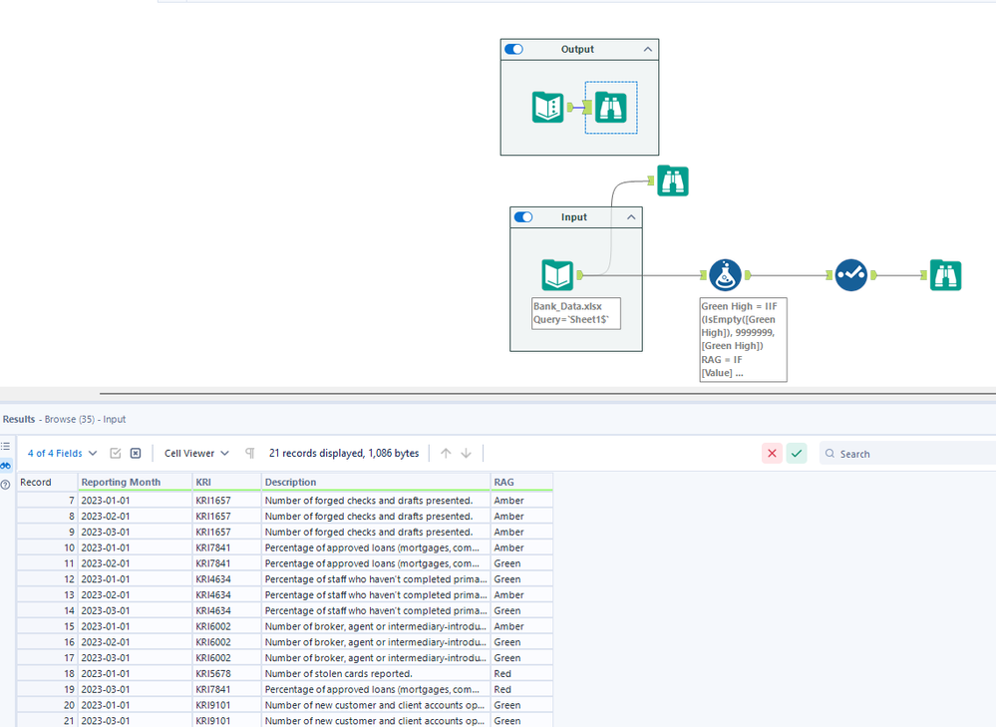The width and height of the screenshot is (996, 727).
Task: Click KRI4634 cell in record 12
Action: point(226,579)
